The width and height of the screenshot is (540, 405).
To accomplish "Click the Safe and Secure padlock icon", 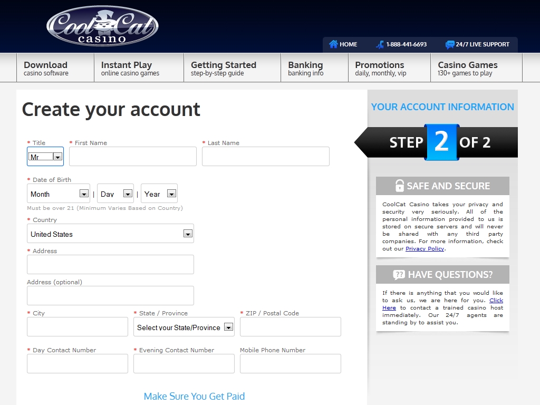I will [x=400, y=186].
